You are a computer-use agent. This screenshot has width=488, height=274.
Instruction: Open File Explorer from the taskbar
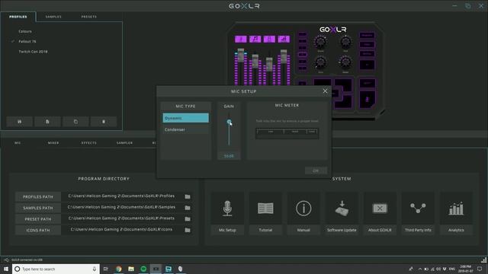pos(131,269)
